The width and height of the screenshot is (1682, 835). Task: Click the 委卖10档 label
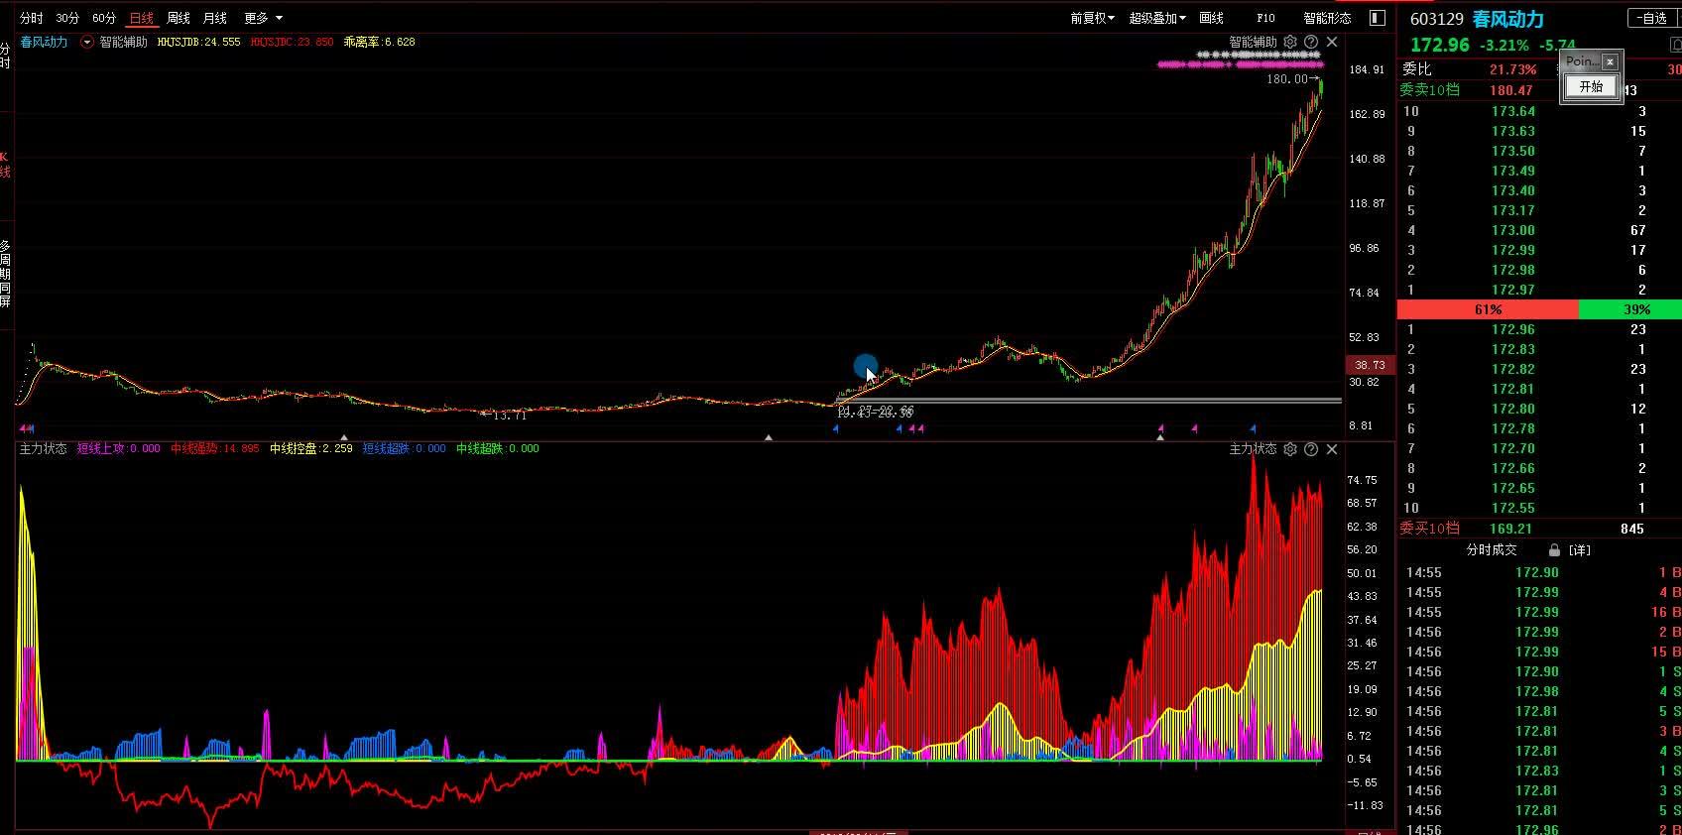click(1429, 90)
